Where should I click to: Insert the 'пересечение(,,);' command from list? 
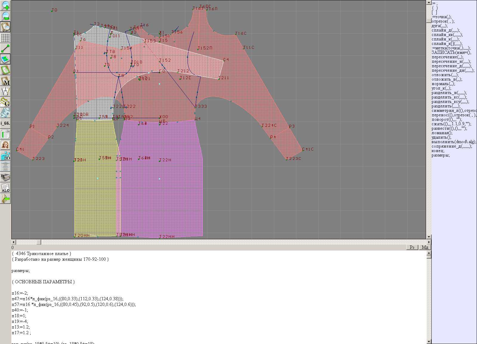click(447, 57)
